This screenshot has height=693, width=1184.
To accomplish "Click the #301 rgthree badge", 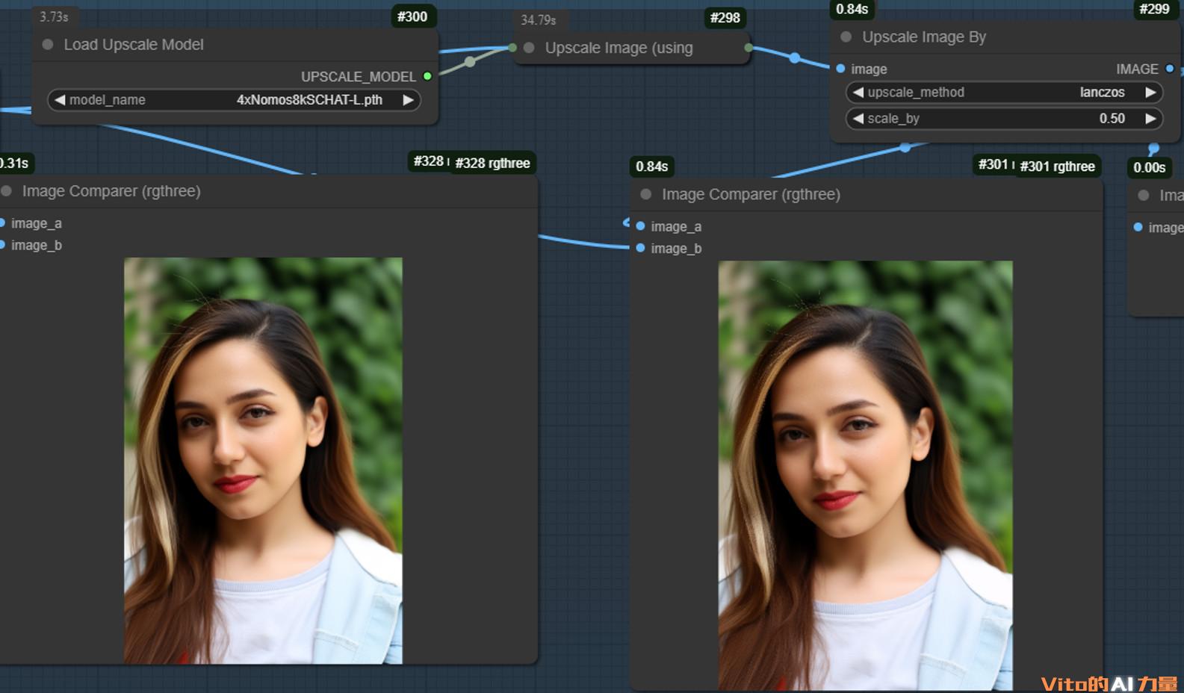I will [x=1057, y=167].
